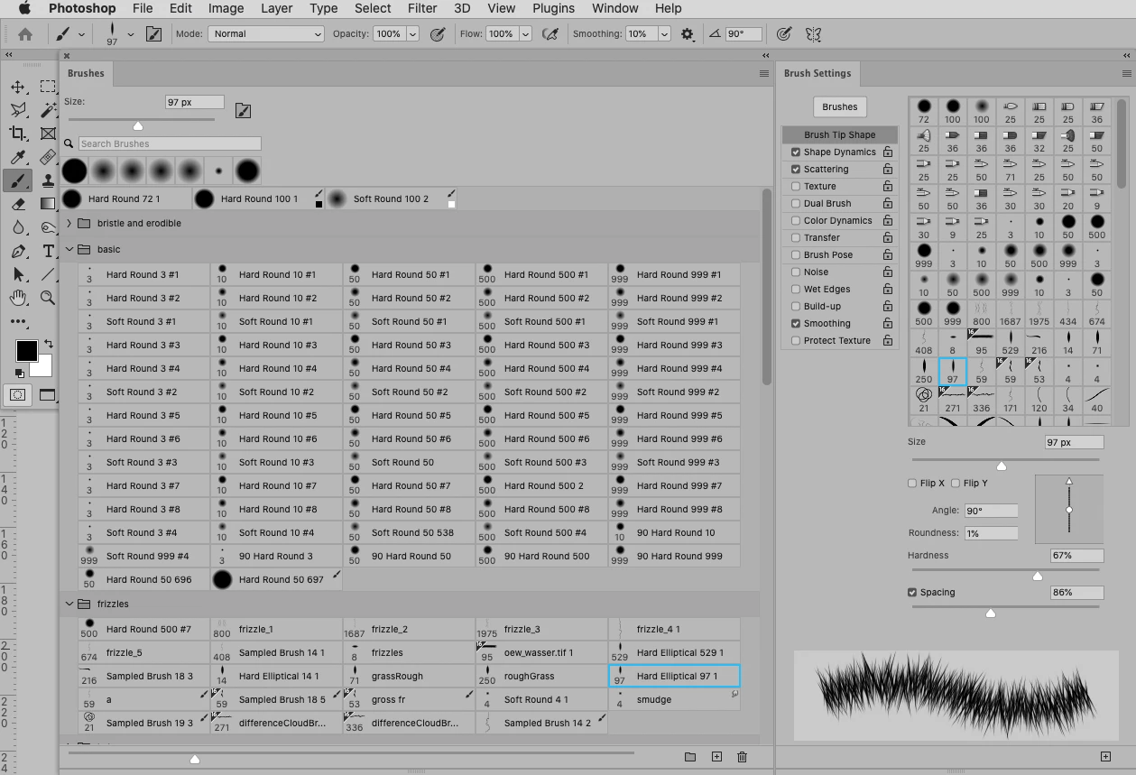Screen dimensions: 1136x775
Task: Open Brush Preset picker arrow
Action: click(x=130, y=34)
